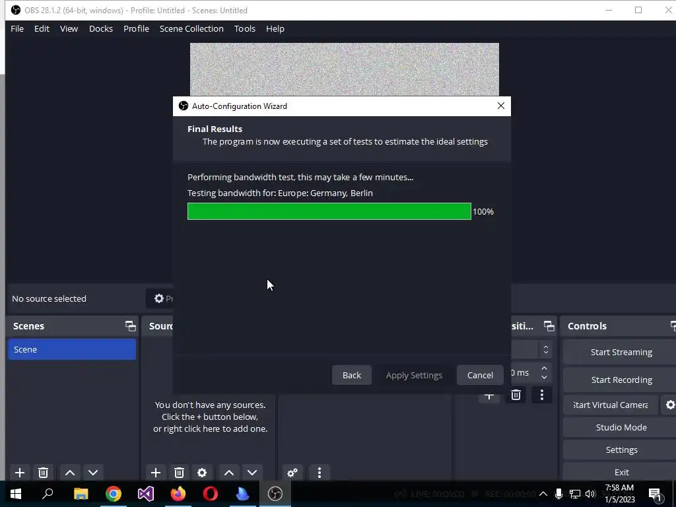This screenshot has height=507, width=676.
Task: Open audio mixer three-dot menu
Action: click(x=320, y=473)
